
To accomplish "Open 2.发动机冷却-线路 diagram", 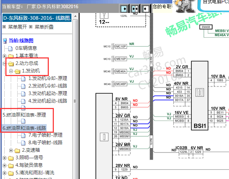I will [x=48, y=86].
